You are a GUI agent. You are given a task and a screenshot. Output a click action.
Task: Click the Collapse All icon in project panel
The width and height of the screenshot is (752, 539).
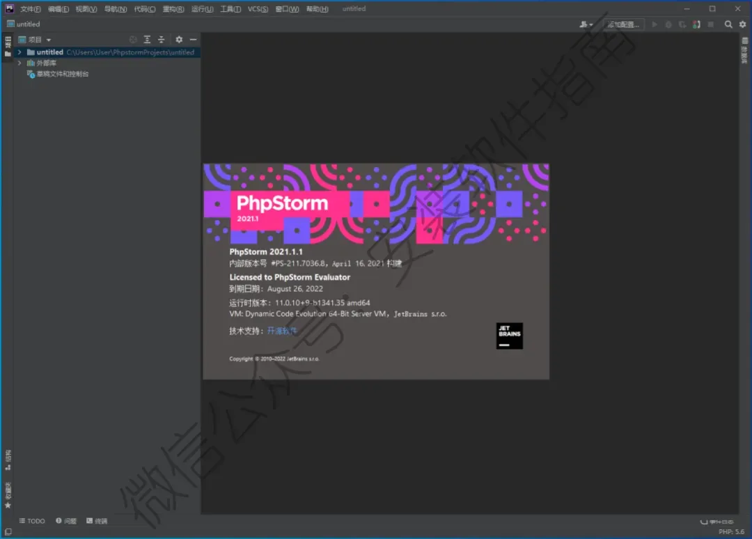pyautogui.click(x=161, y=40)
